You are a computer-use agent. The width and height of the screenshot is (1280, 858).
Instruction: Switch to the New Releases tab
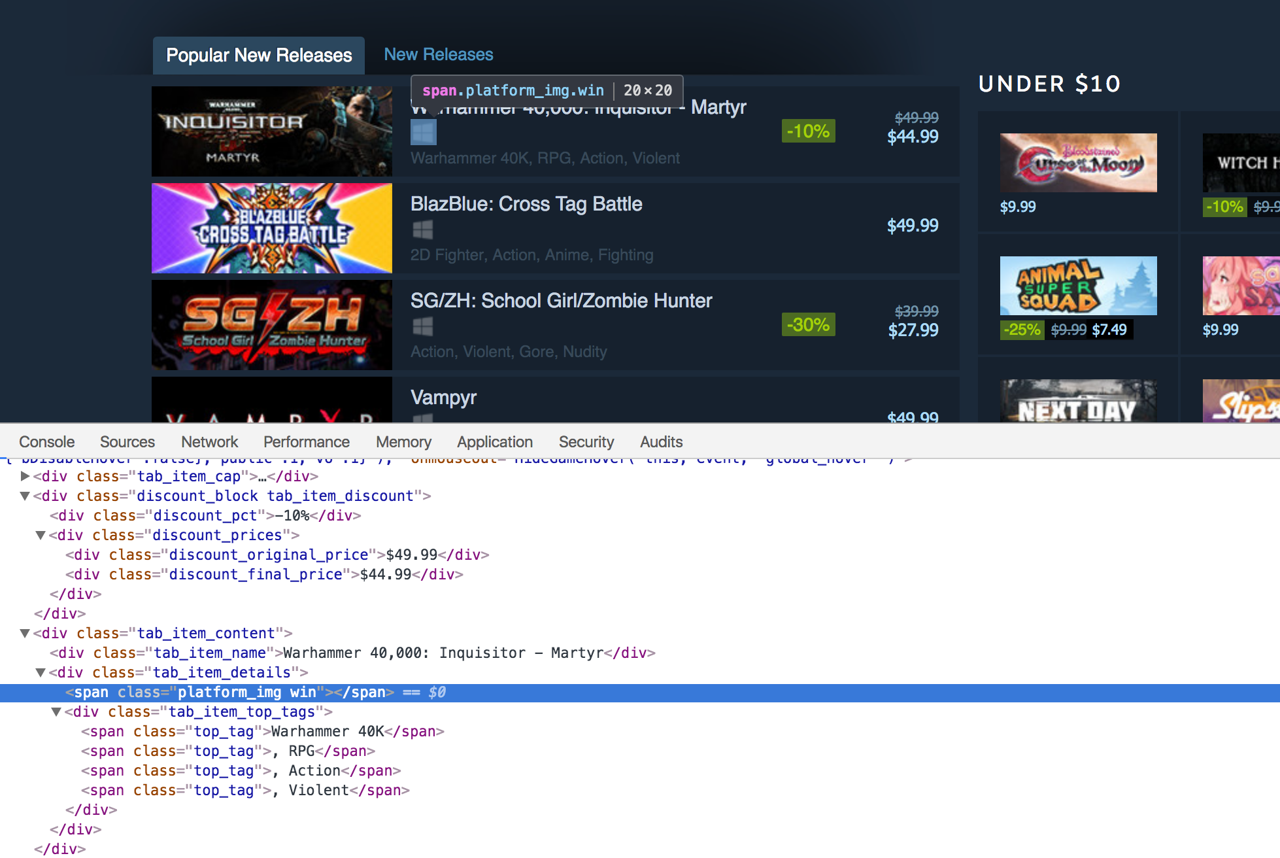[438, 54]
